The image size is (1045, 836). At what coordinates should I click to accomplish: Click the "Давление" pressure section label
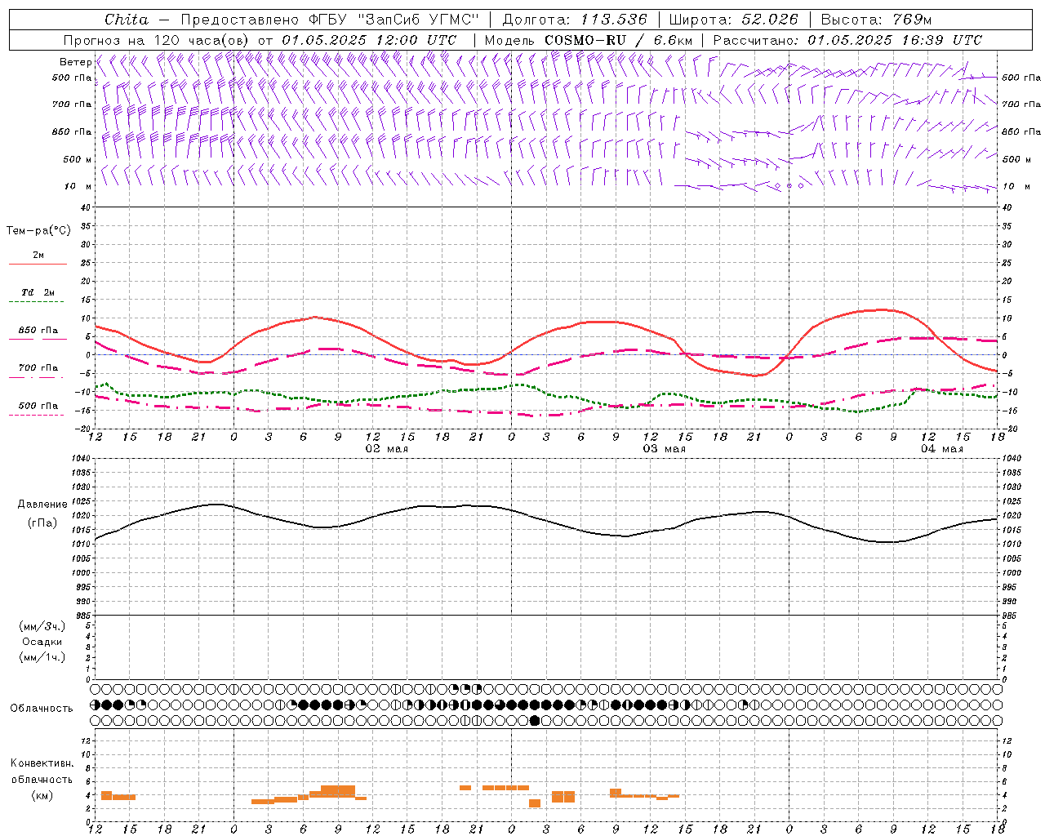42,505
